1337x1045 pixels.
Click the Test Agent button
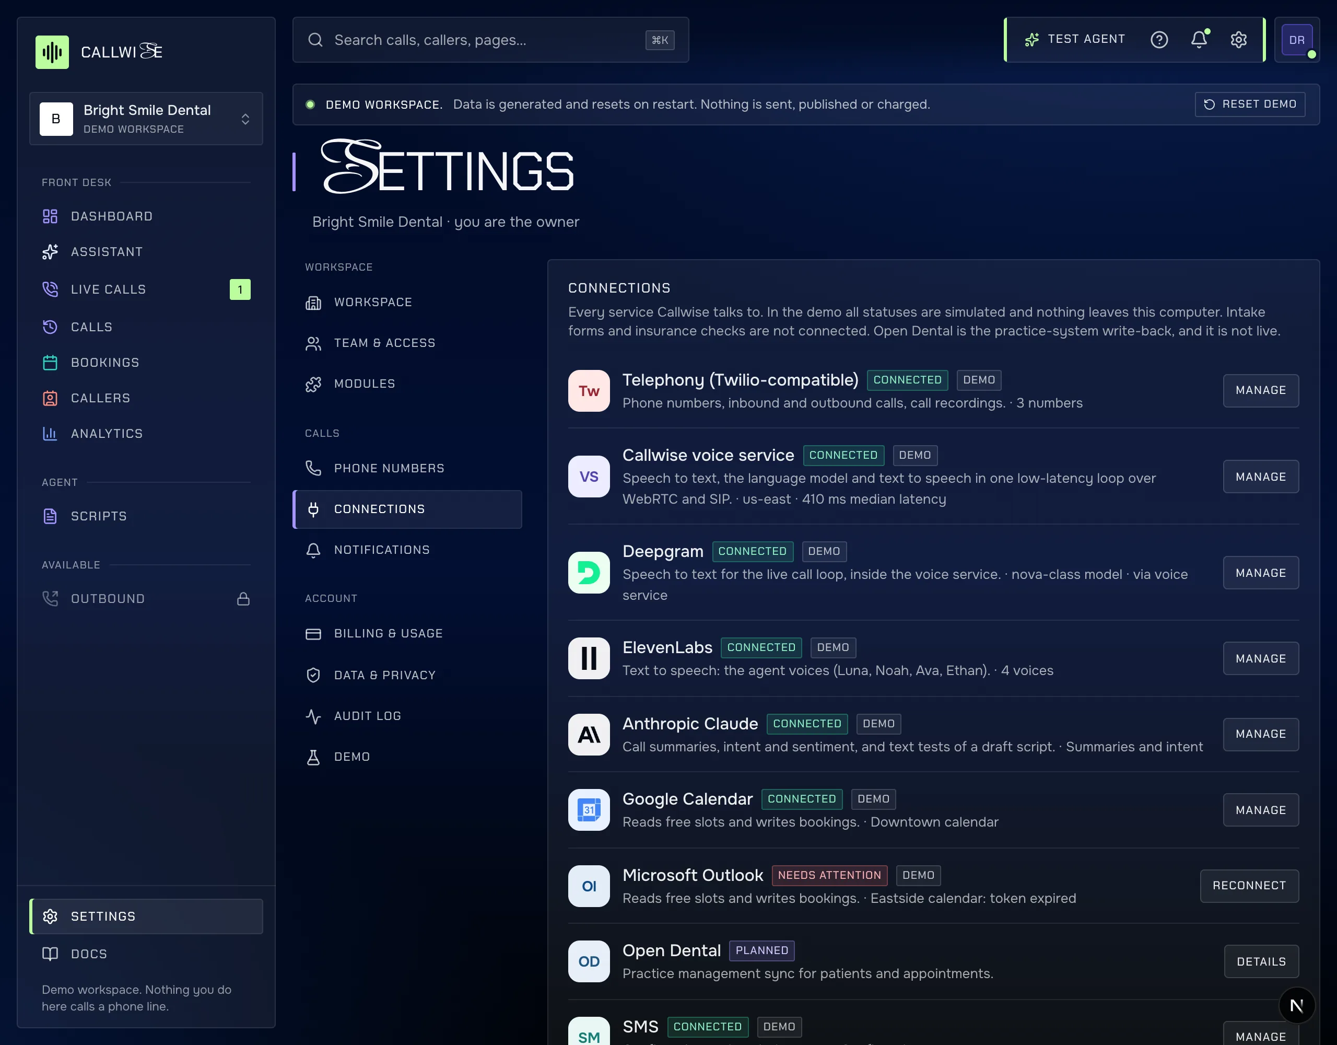(x=1075, y=39)
